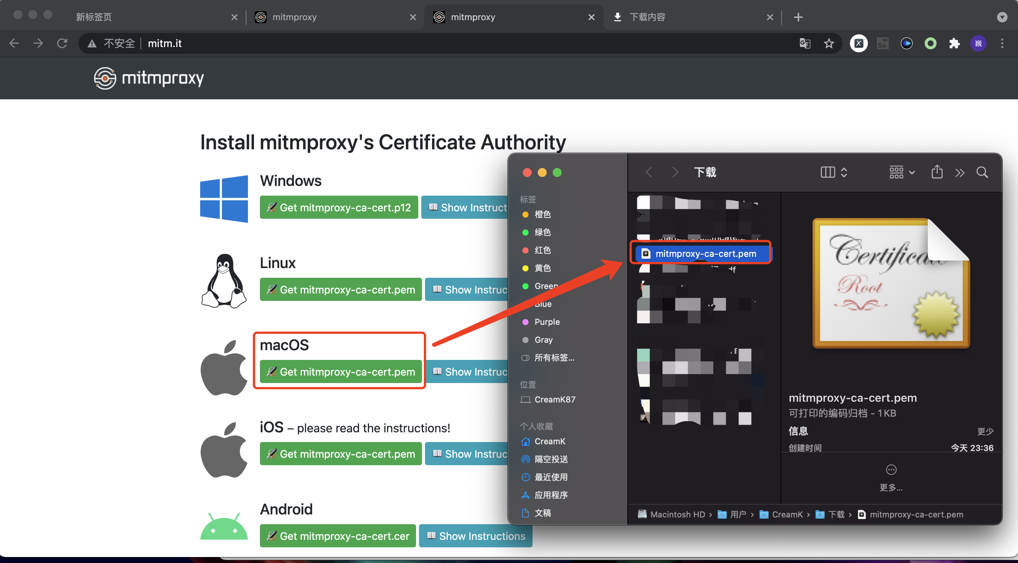Open Finder group-by dropdown
The width and height of the screenshot is (1018, 563).
(901, 172)
